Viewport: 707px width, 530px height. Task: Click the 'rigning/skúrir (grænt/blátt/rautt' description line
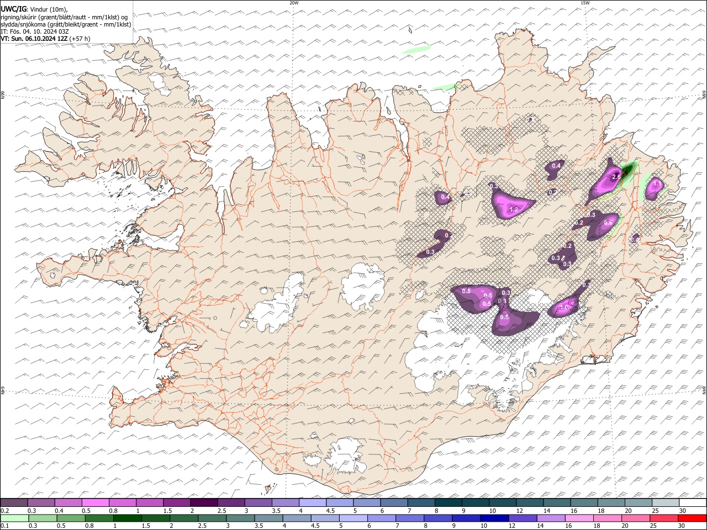point(65,17)
